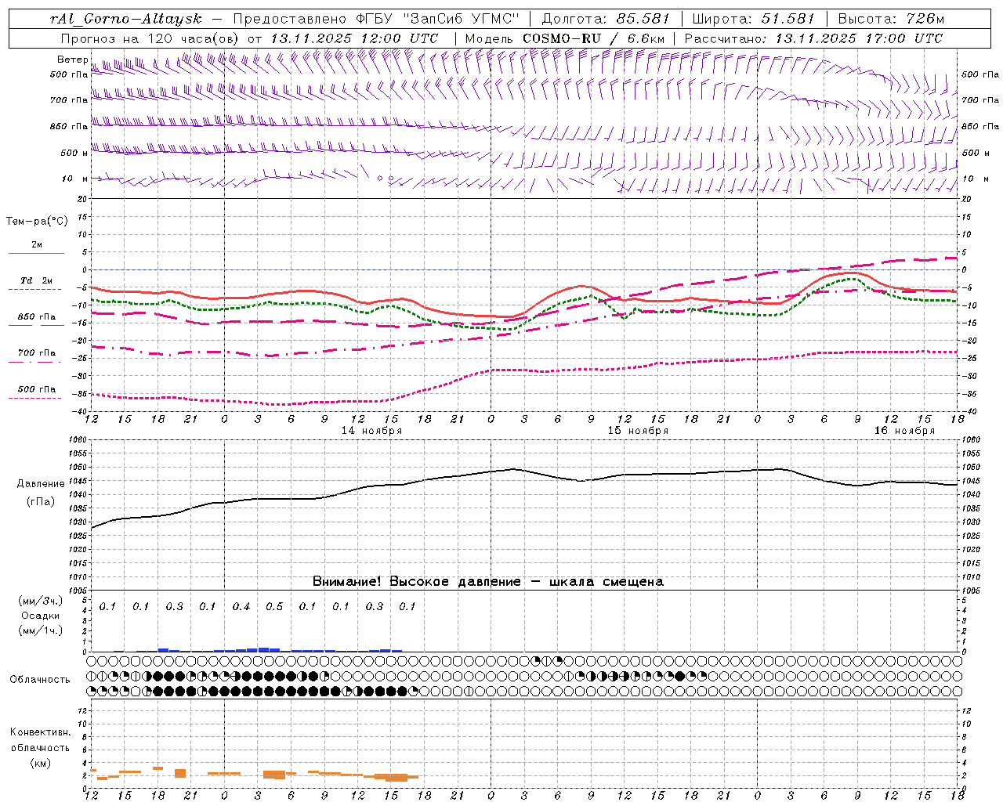Click the computed time "13.11.2025 17:00 UTC"
Screen dimensions: 1003x802
[x=859, y=38]
